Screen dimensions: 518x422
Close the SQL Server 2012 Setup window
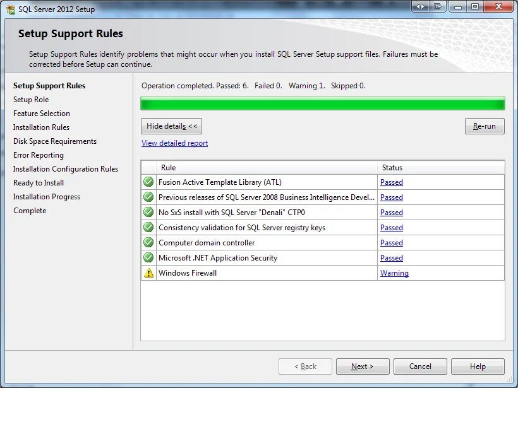point(499,6)
